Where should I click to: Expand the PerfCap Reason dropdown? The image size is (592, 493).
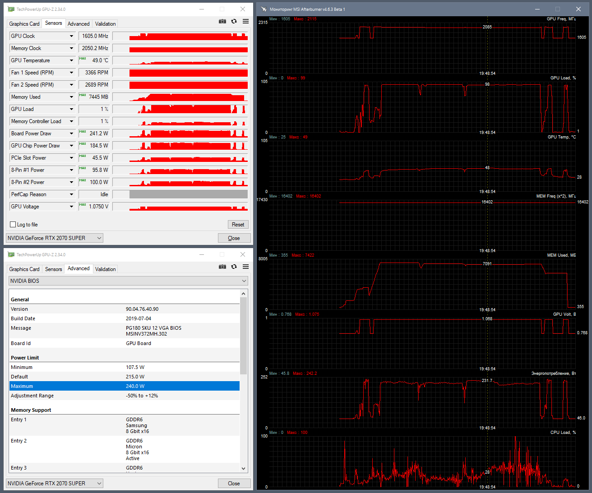71,194
